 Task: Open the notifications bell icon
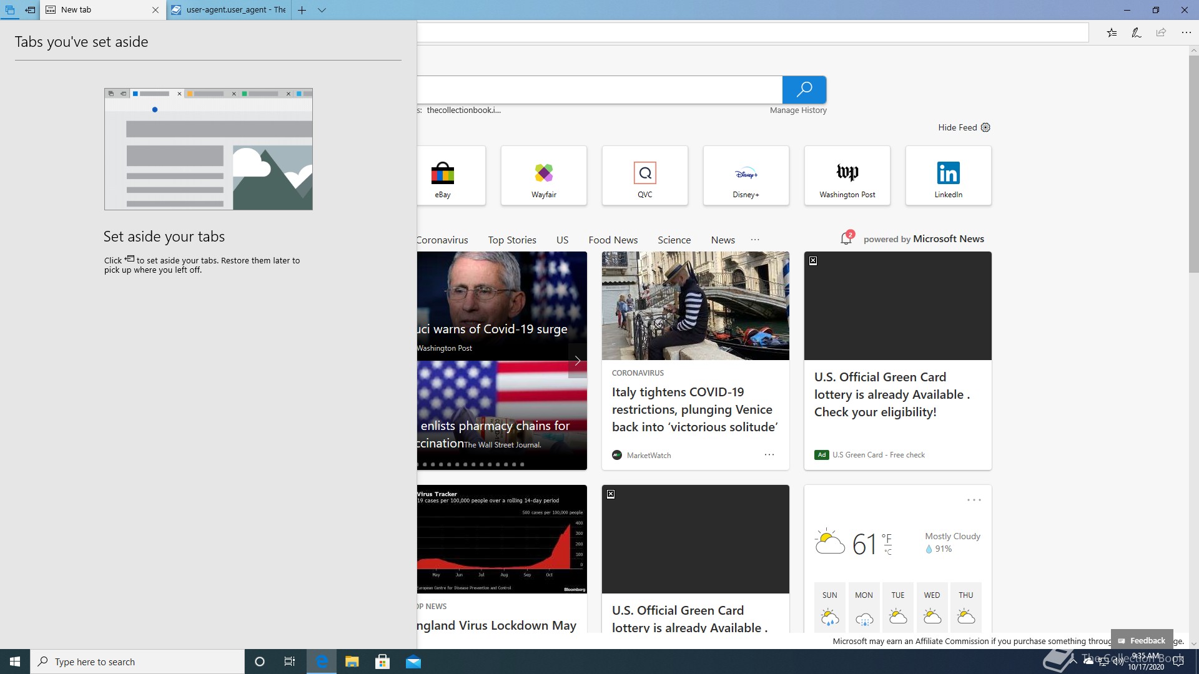[847, 238]
